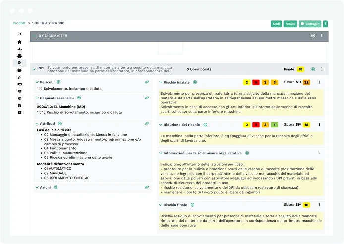Open the Riduzione del rischio three-dot menu
Image resolution: width=344 pixels, height=244 pixels.
(319, 125)
